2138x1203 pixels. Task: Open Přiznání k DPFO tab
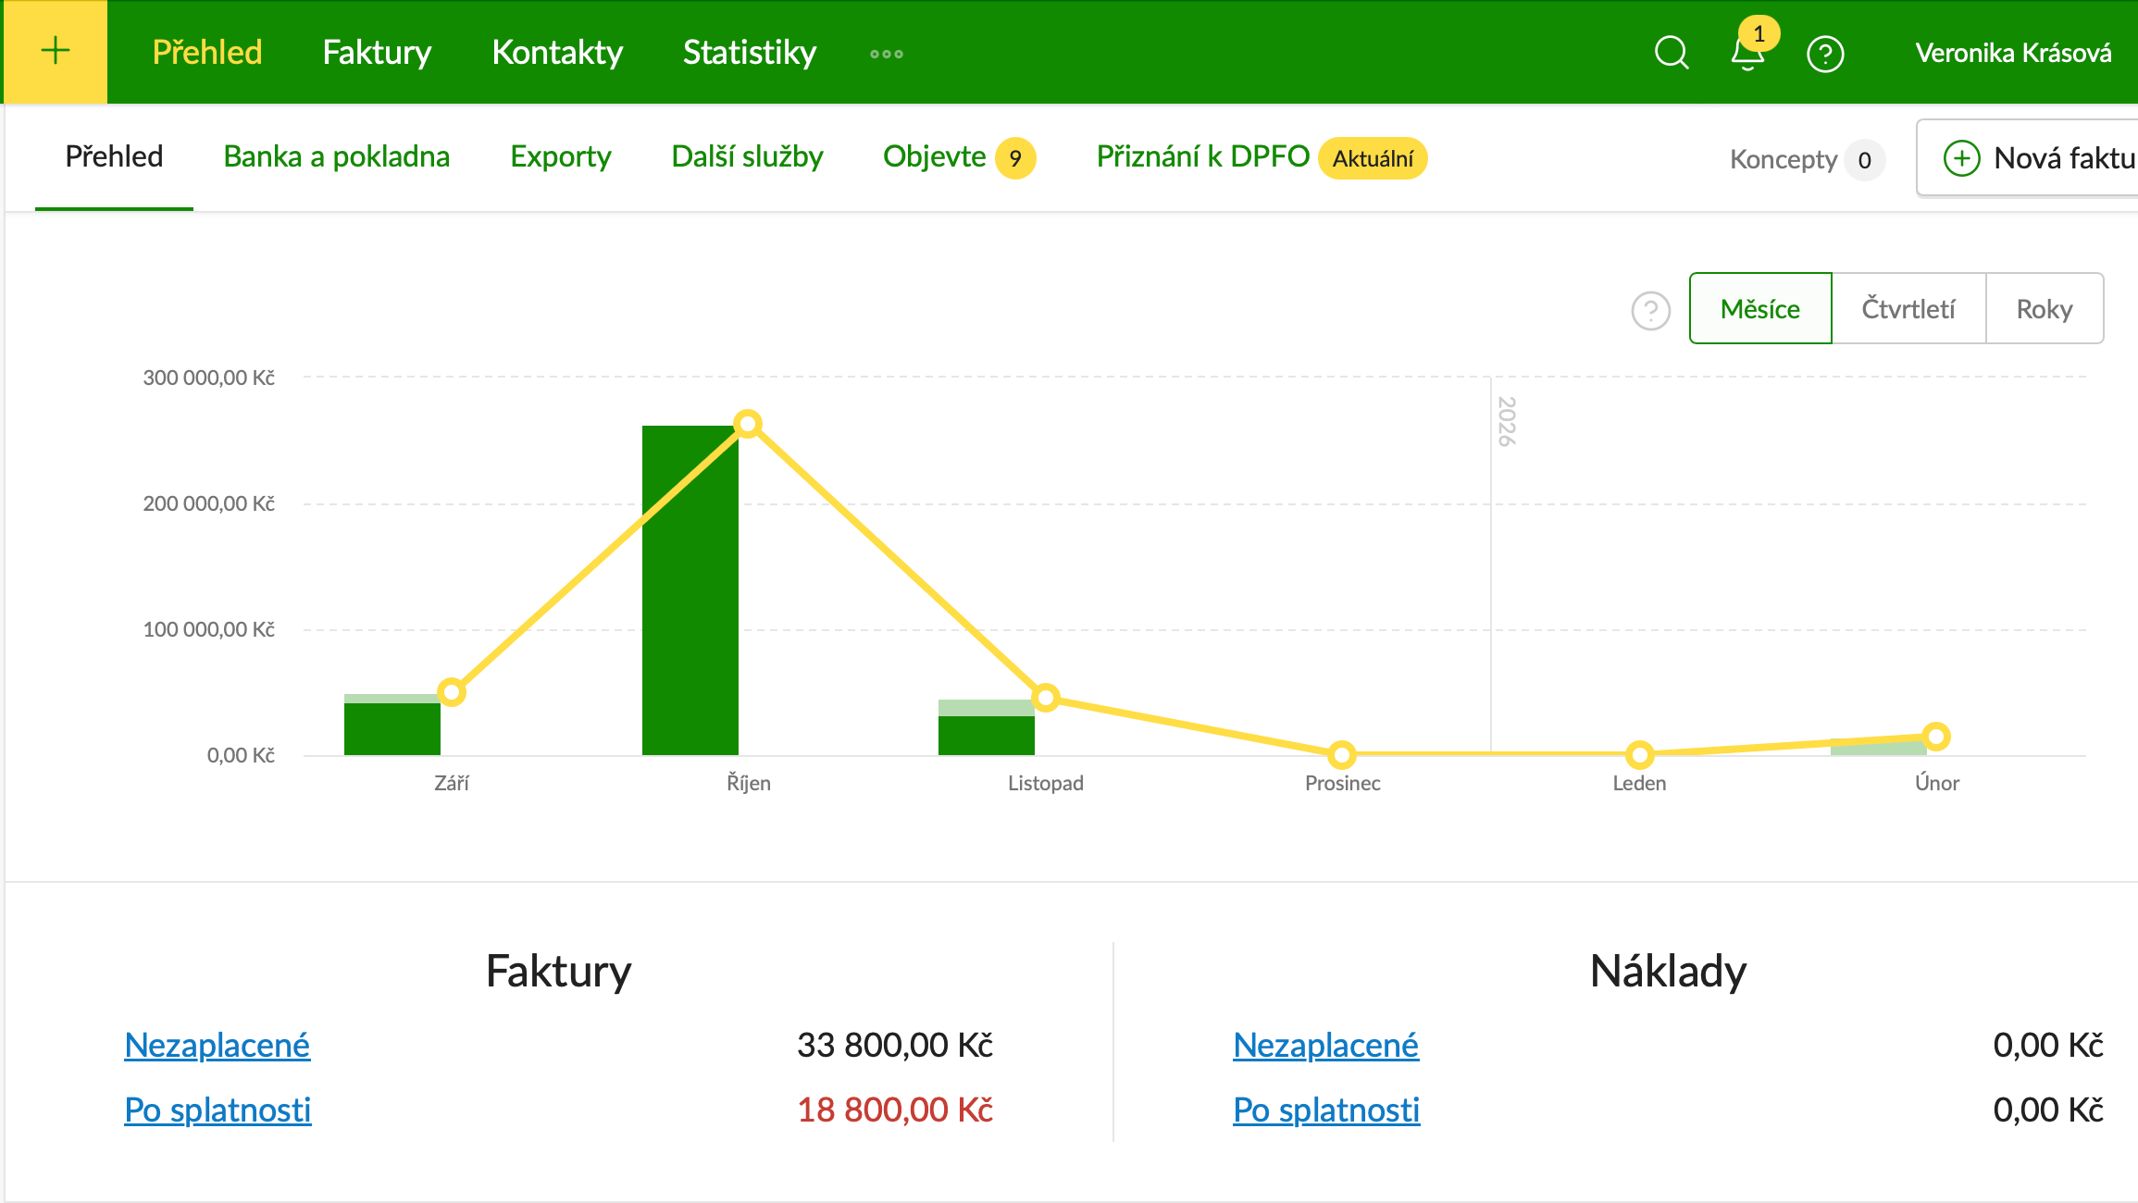(x=1202, y=156)
